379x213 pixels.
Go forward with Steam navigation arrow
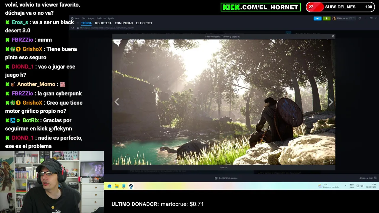coord(78,23)
